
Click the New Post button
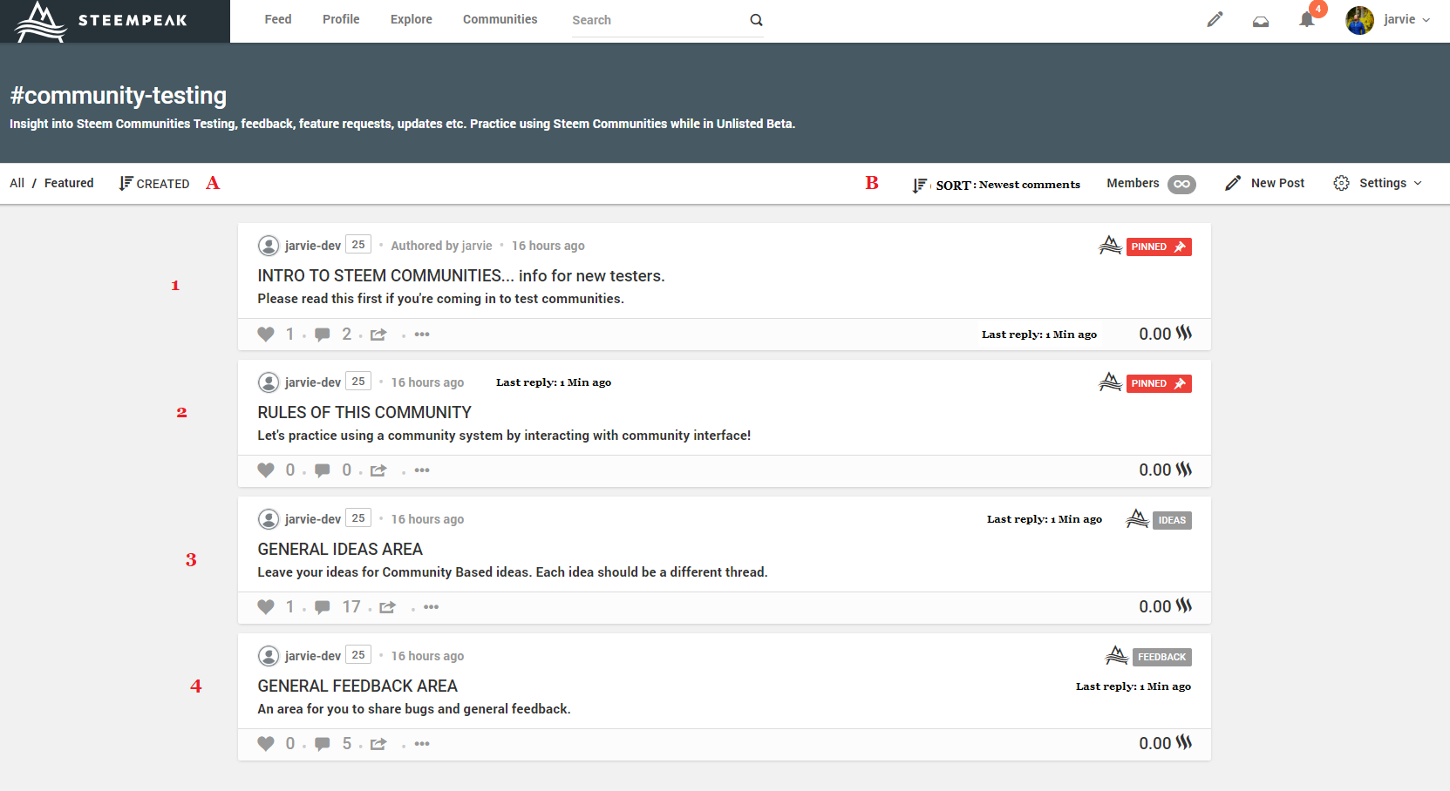(x=1265, y=183)
